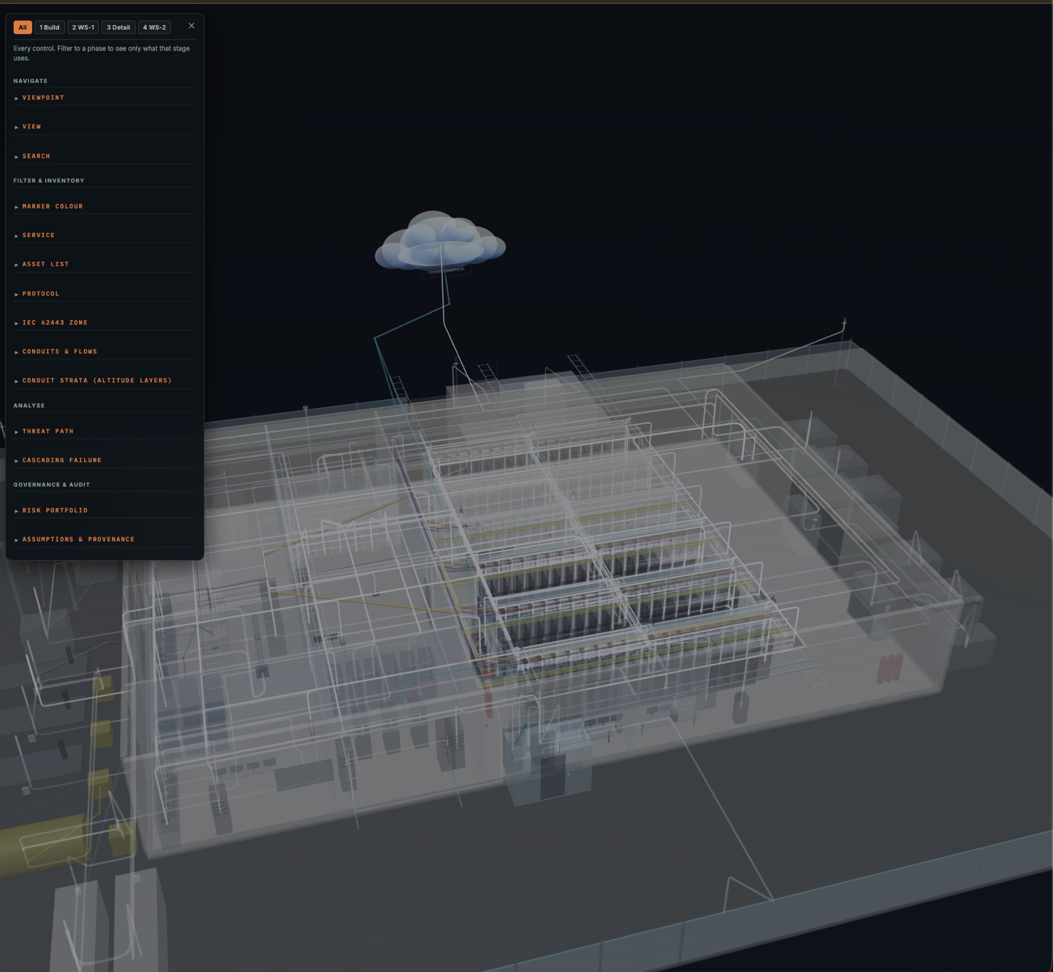Select the All phase filter tab
Image resolution: width=1053 pixels, height=972 pixels.
point(22,28)
